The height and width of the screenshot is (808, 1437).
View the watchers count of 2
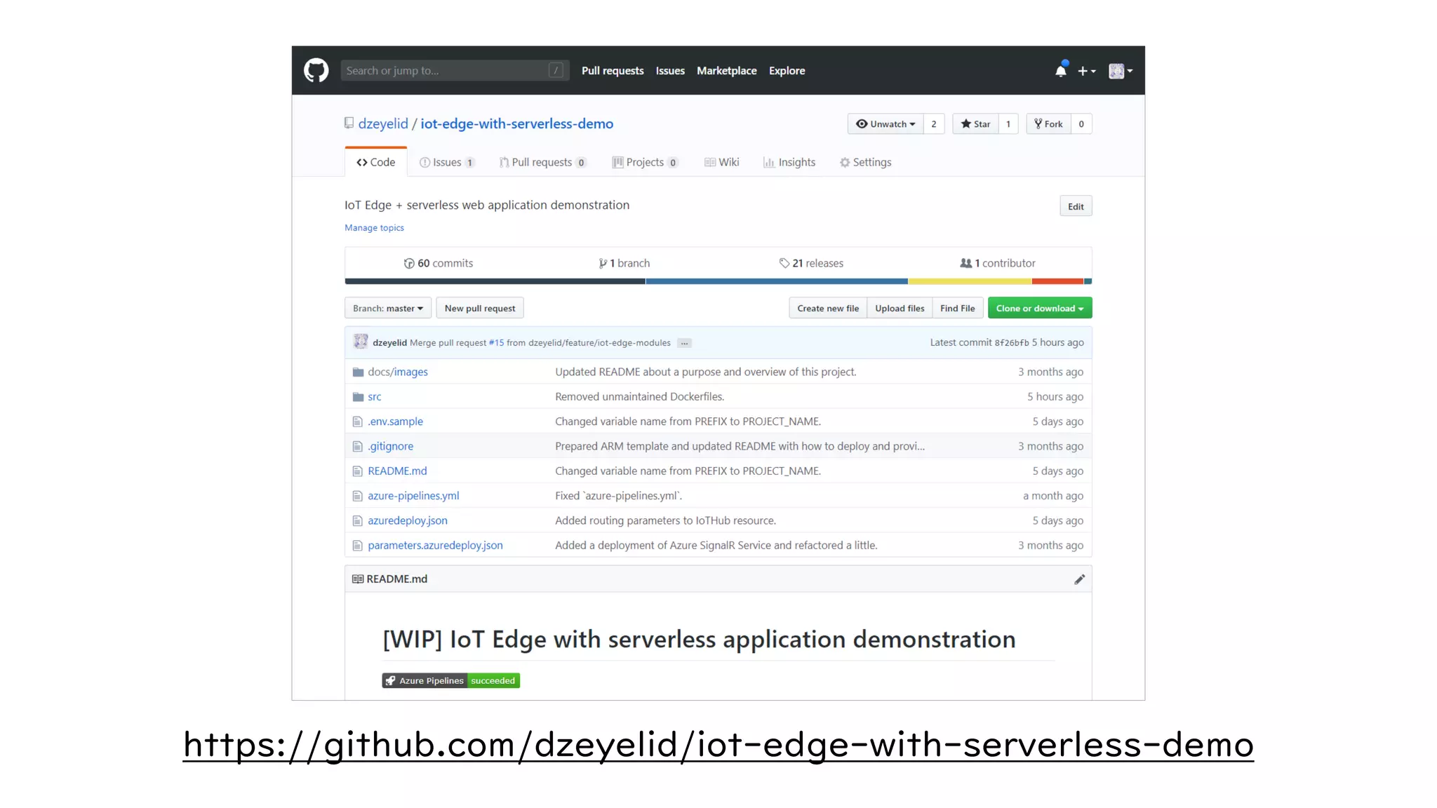[934, 124]
